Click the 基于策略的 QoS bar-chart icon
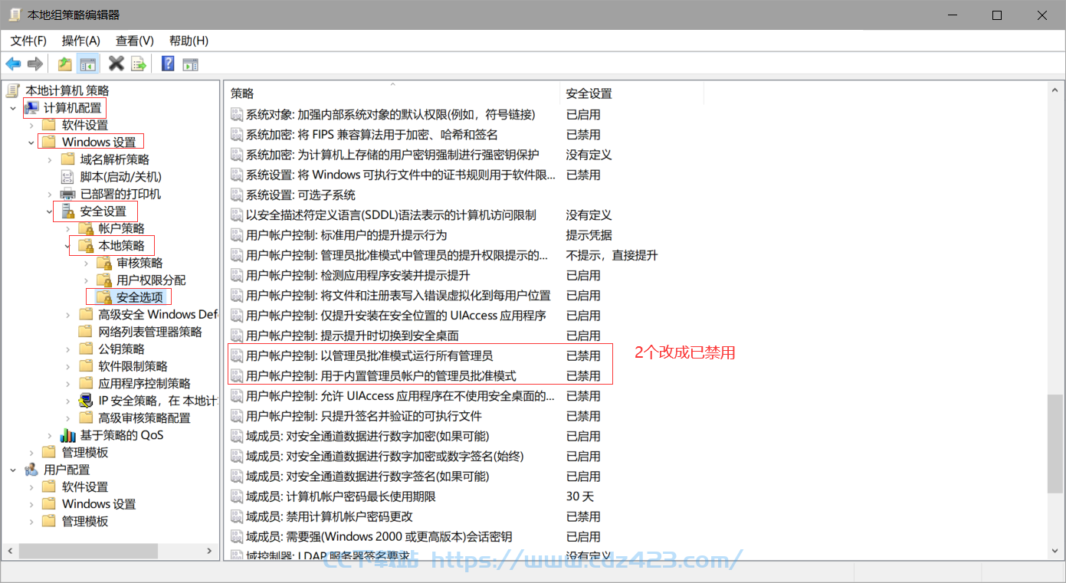The height and width of the screenshot is (583, 1066). click(67, 435)
